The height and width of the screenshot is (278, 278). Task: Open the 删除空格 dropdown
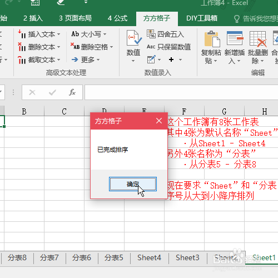pos(111,47)
